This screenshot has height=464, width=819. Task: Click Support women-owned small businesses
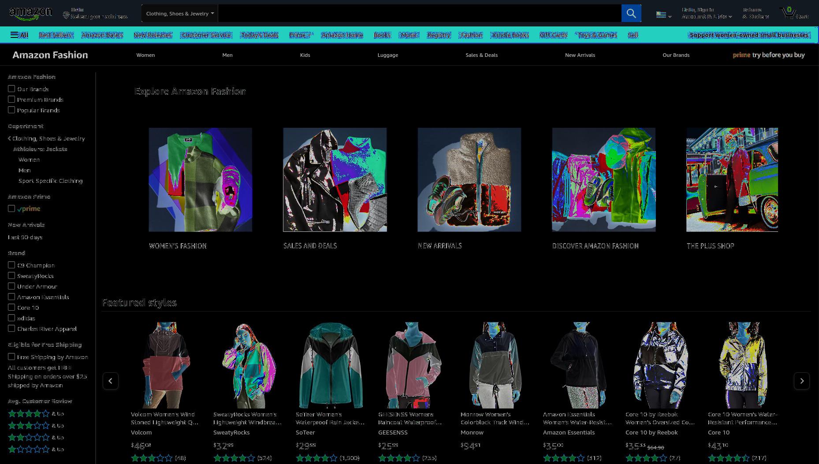point(749,35)
